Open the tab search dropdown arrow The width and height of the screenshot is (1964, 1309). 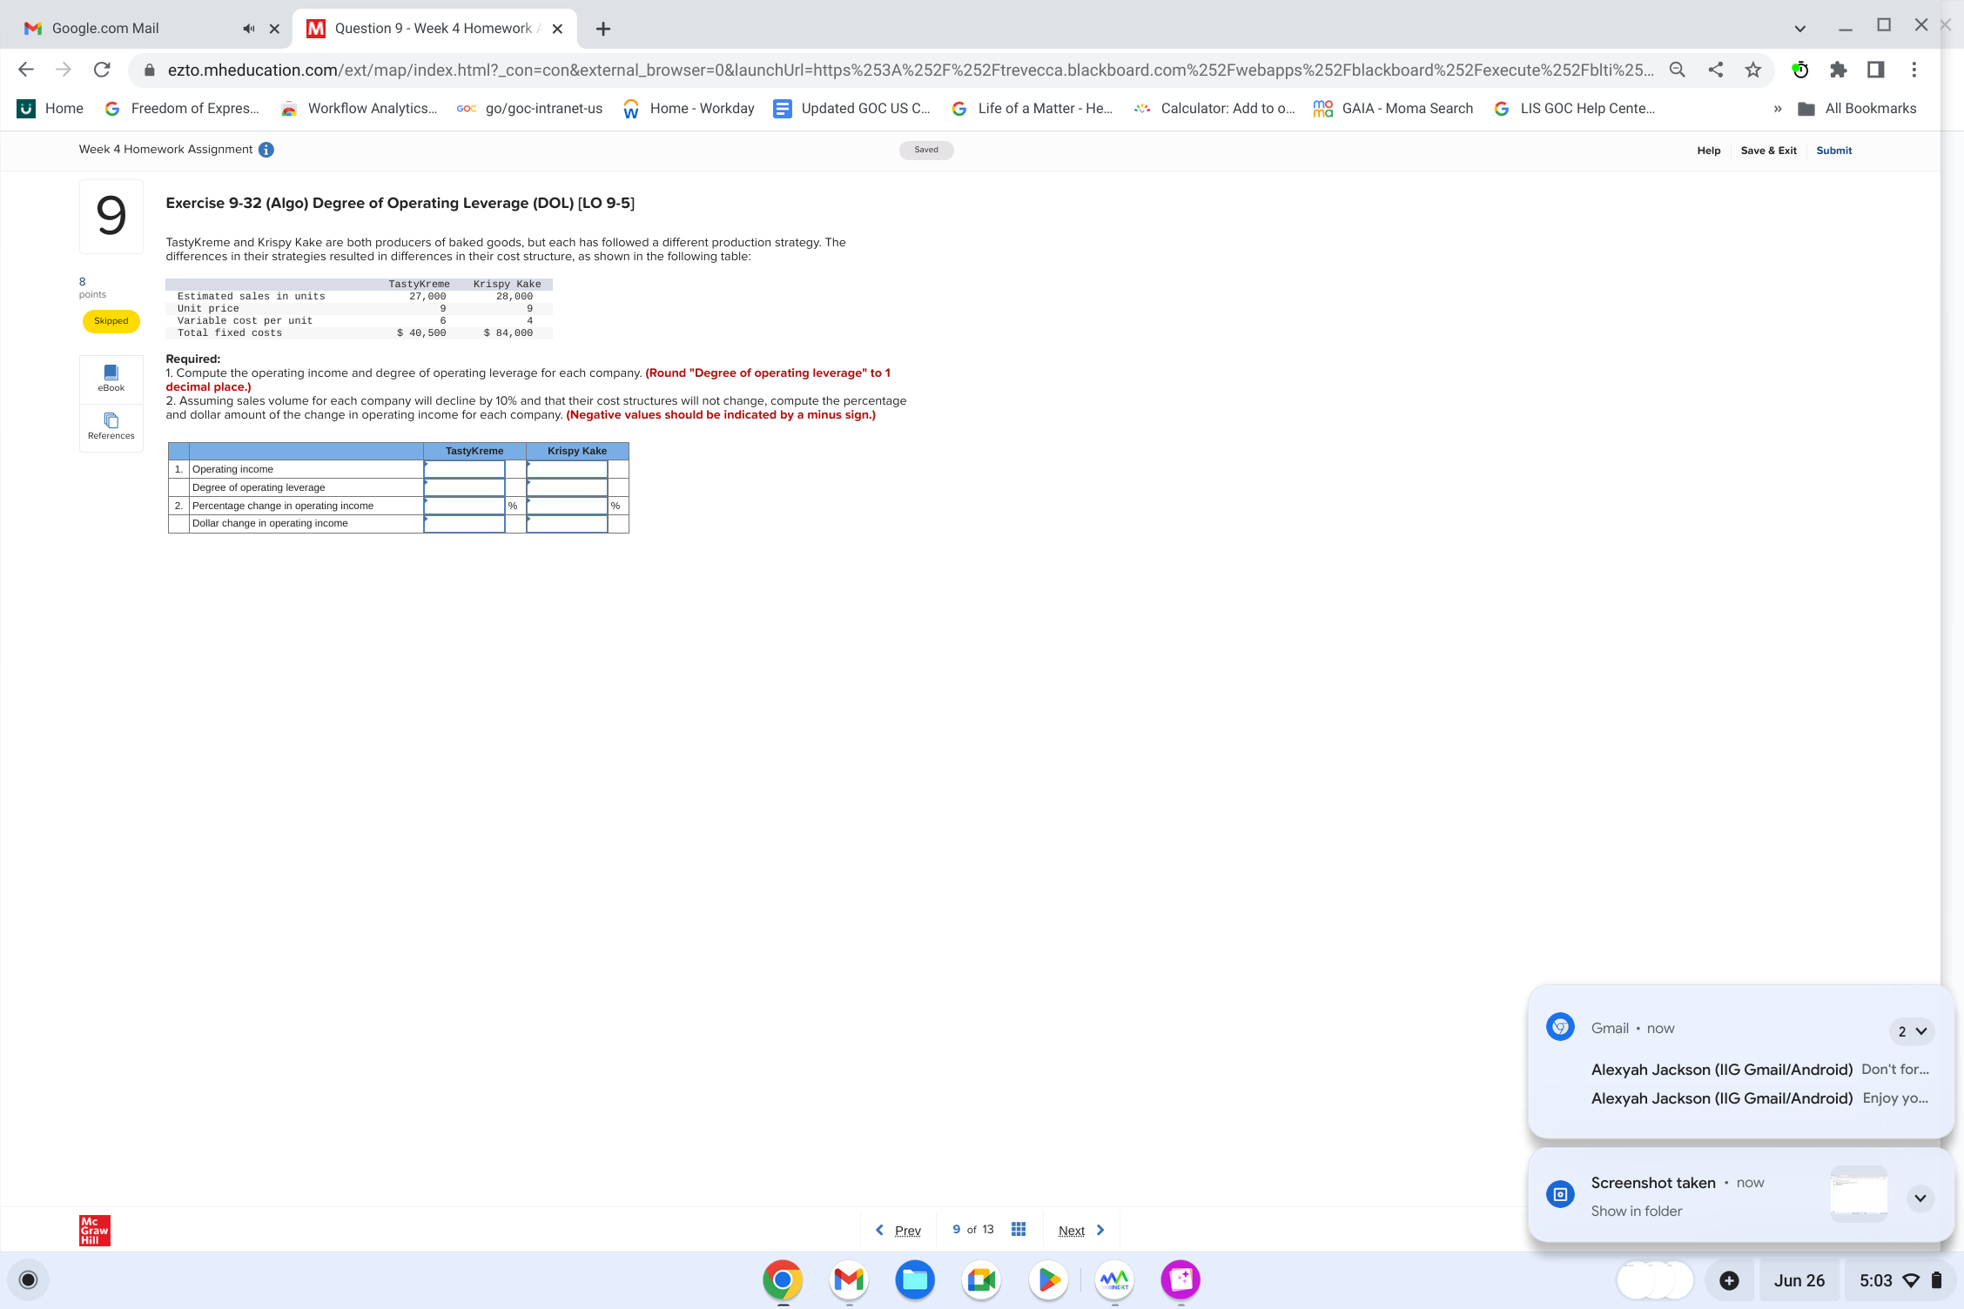point(1799,29)
